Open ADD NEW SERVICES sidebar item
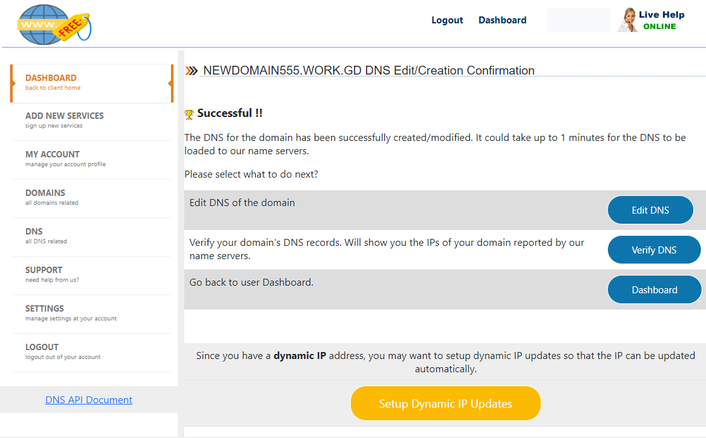The image size is (706, 438). pos(92,120)
